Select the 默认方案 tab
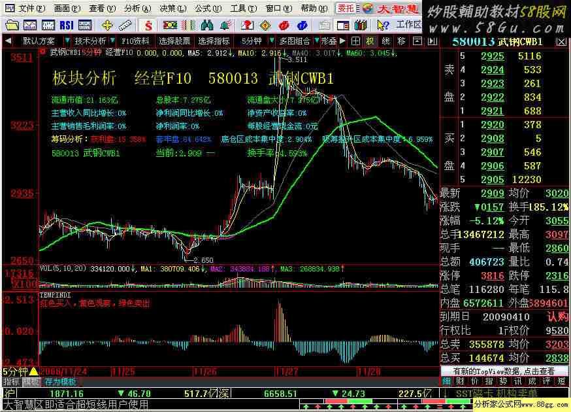 tap(39, 41)
